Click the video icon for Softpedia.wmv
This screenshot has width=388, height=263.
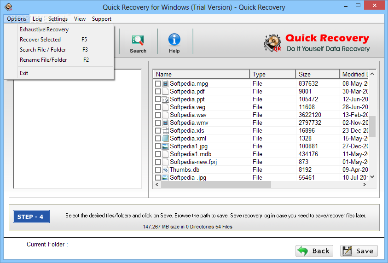166,123
